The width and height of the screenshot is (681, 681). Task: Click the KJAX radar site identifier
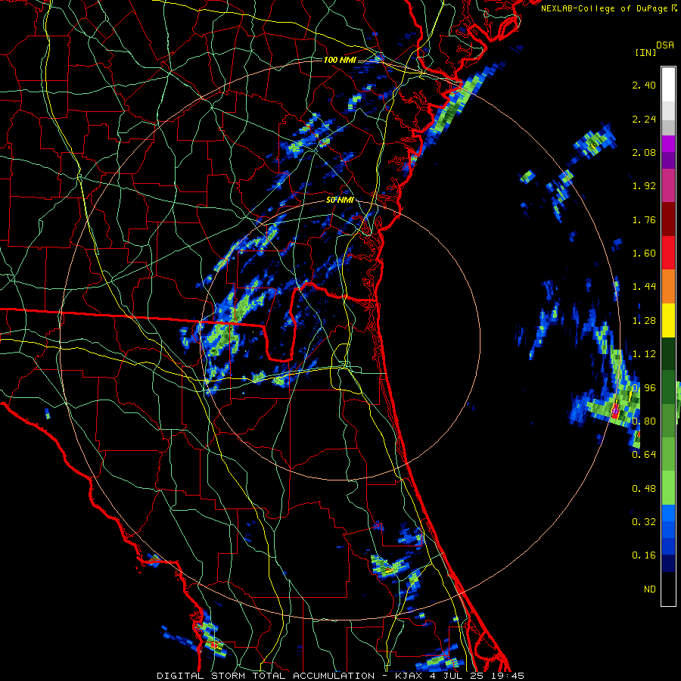[x=409, y=676]
